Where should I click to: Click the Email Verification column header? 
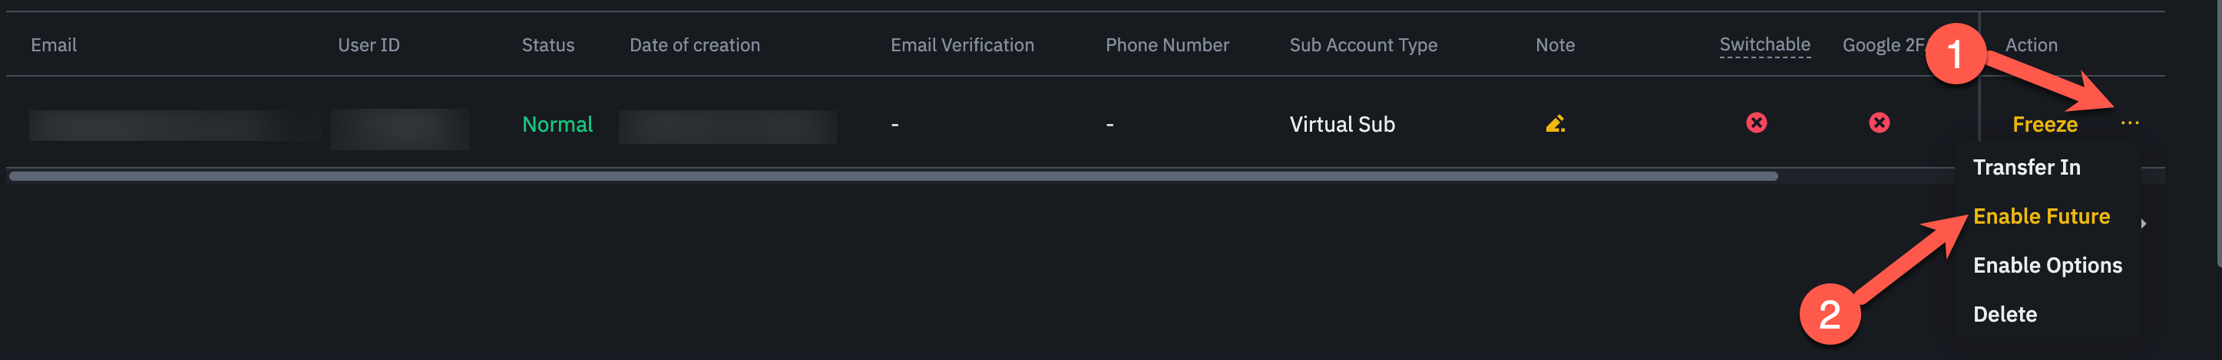(x=962, y=44)
